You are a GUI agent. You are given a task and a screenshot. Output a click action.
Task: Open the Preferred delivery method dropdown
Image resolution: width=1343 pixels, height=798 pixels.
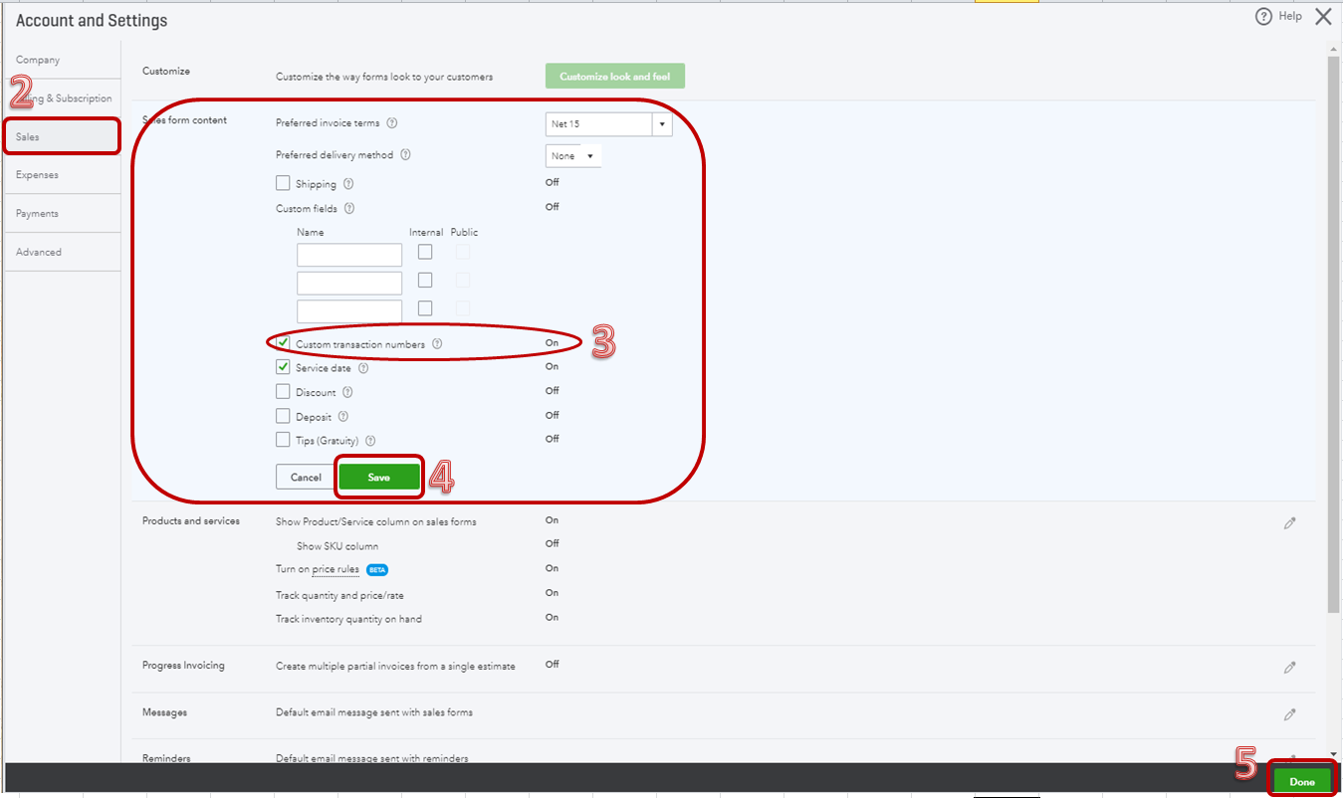click(573, 156)
